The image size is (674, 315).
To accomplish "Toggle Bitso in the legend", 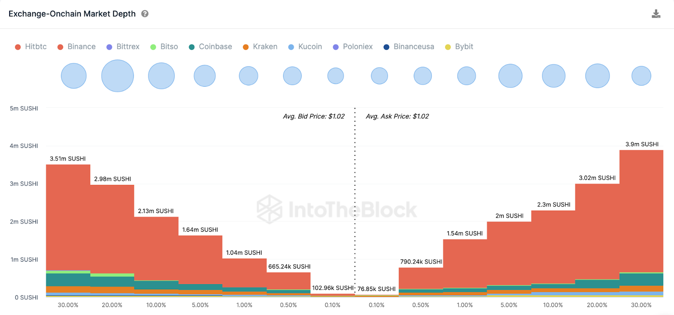I will pyautogui.click(x=164, y=47).
